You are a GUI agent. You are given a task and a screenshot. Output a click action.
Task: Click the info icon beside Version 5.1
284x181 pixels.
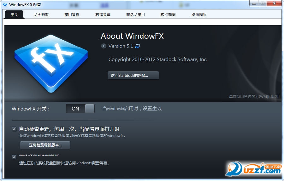(104, 46)
